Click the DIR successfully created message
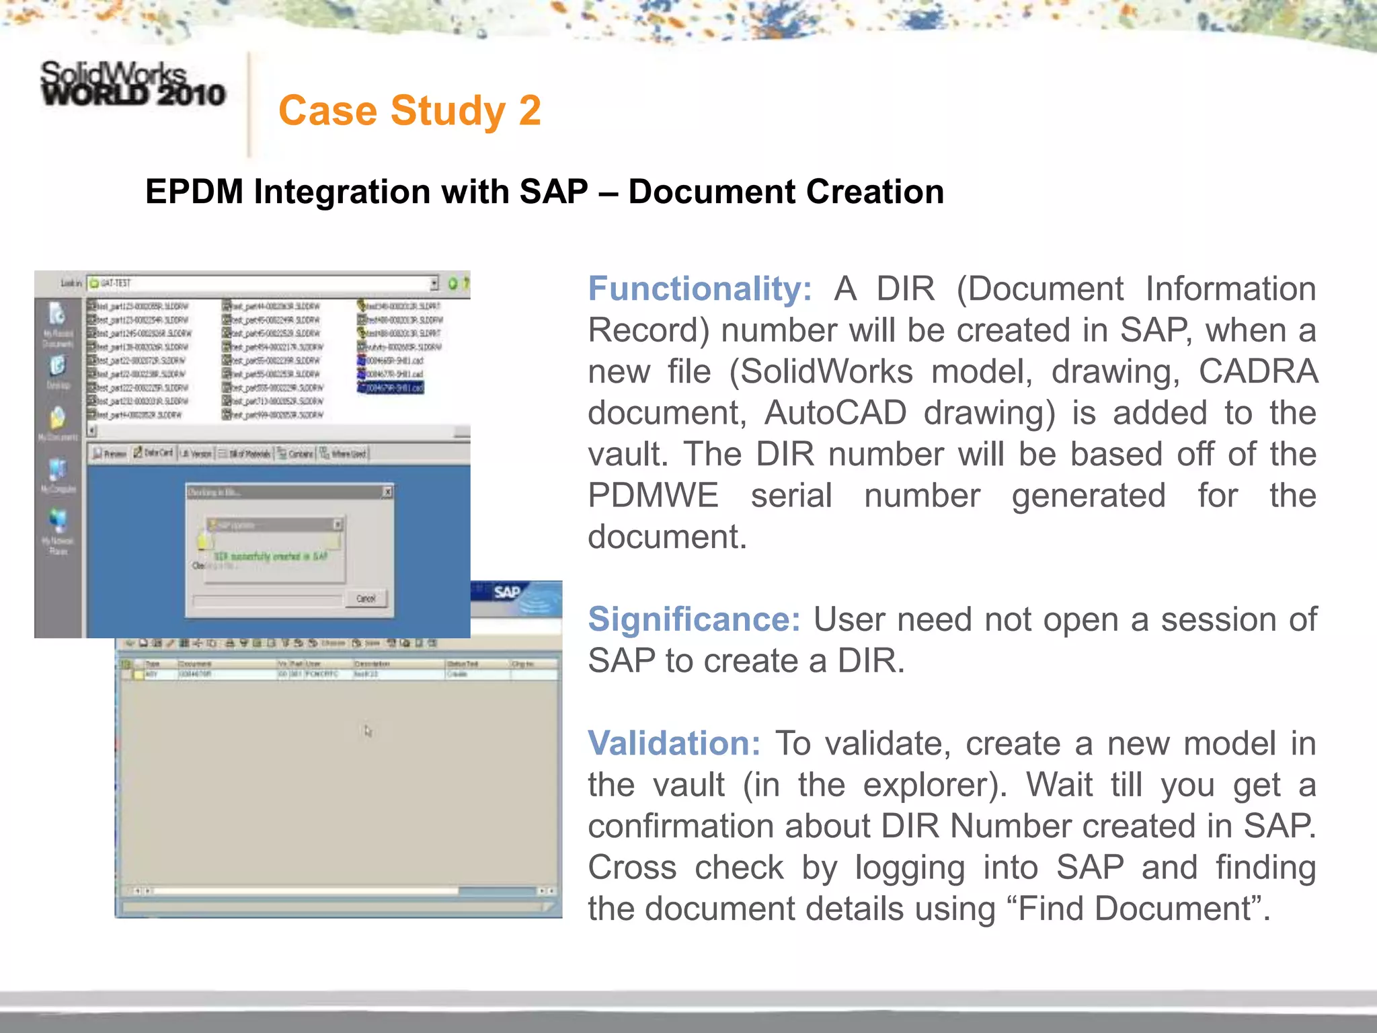The width and height of the screenshot is (1377, 1033). (x=270, y=556)
